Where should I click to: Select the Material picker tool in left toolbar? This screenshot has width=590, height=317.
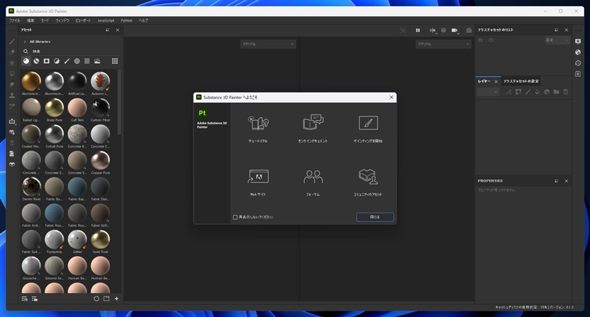12,106
